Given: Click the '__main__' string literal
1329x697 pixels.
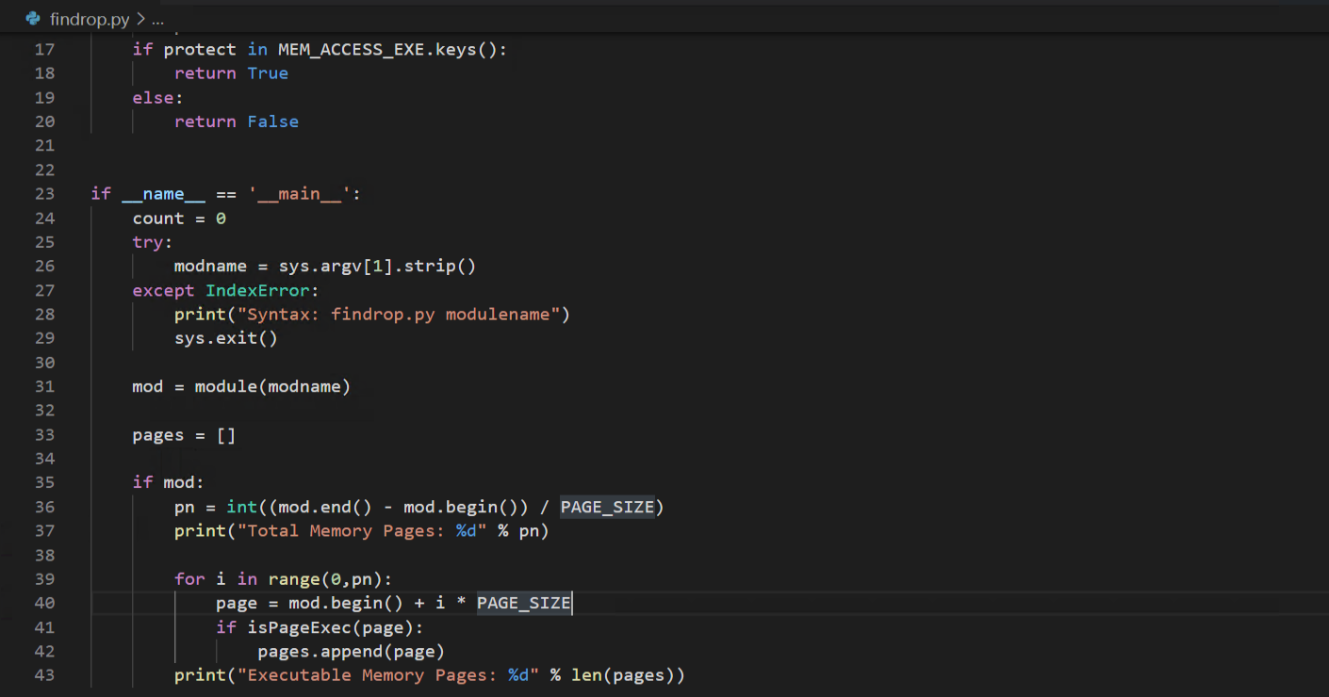Looking at the screenshot, I should coord(299,194).
